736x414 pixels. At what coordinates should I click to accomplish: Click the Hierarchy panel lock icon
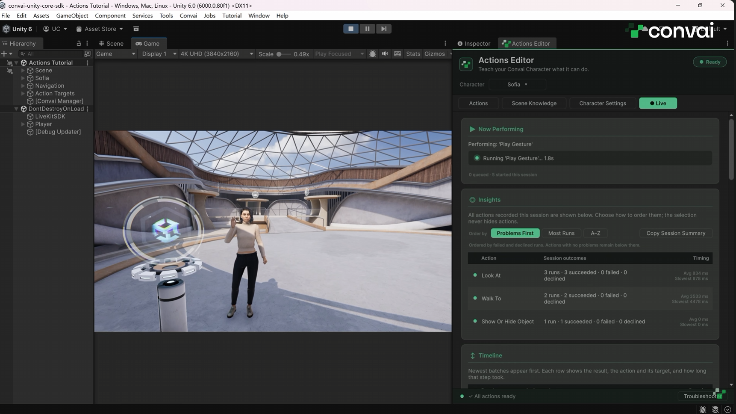coord(79,43)
